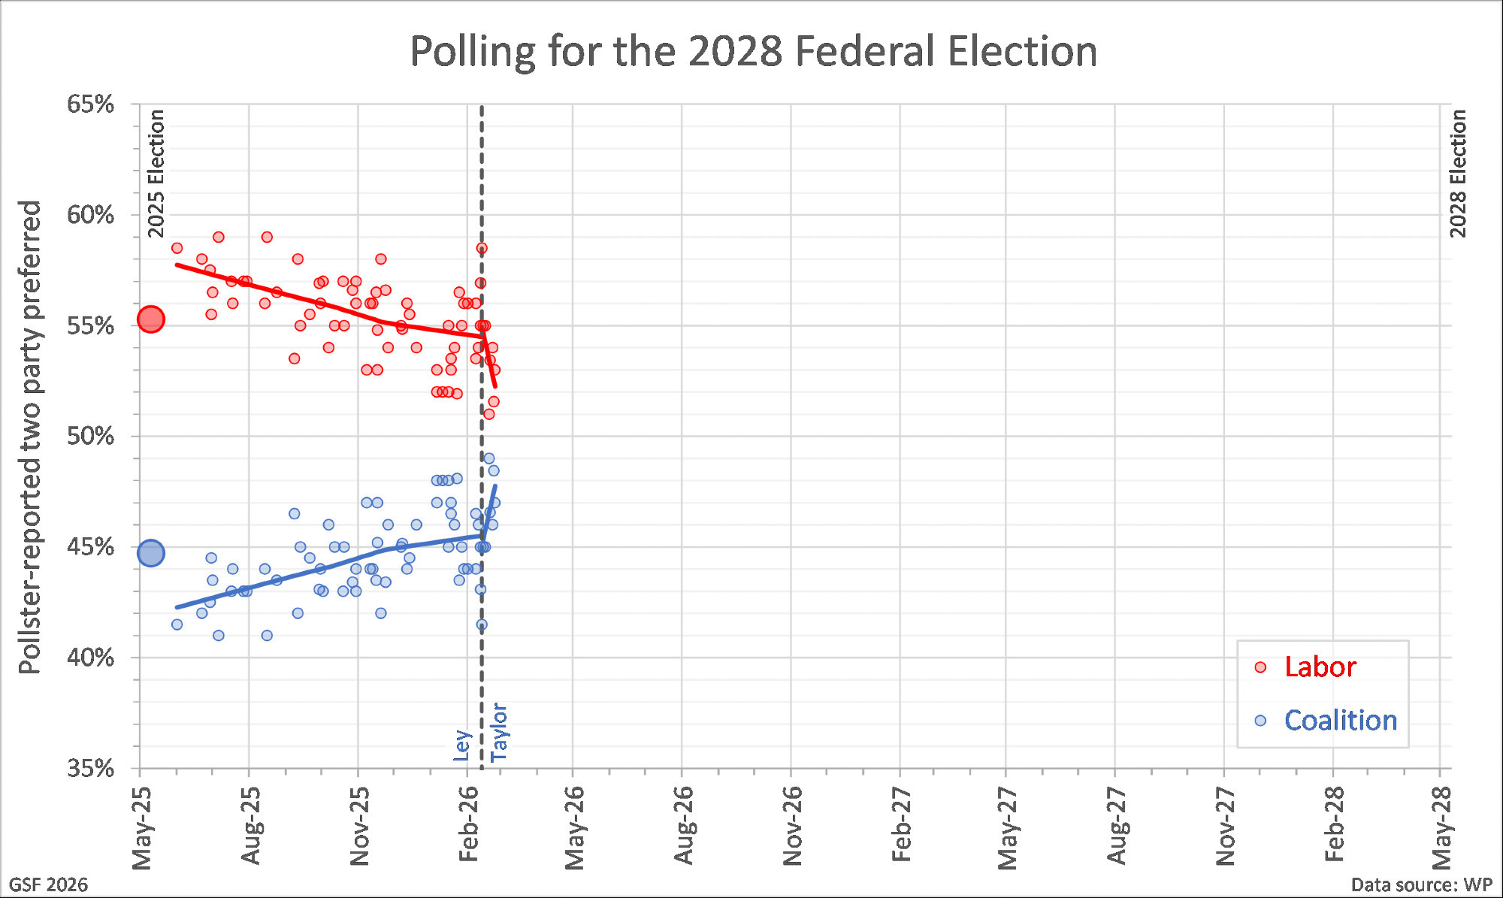Screen dimensions: 1503x898
Task: Click the 35% y-axis label
Action: tap(91, 769)
